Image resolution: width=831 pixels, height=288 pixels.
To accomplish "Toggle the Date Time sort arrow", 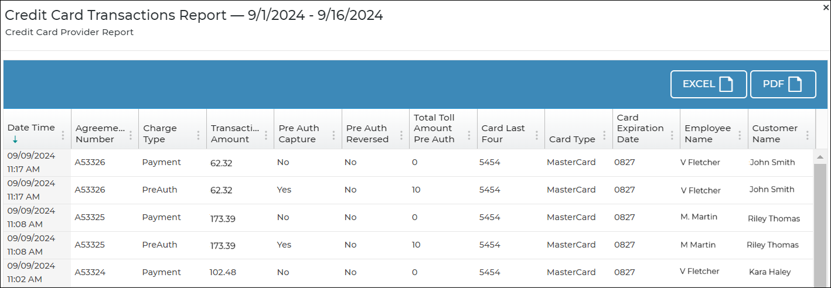I will click(15, 140).
